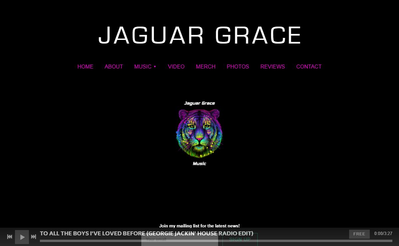This screenshot has width=399, height=246.
Task: Open the REVIEWS page
Action: [273, 66]
